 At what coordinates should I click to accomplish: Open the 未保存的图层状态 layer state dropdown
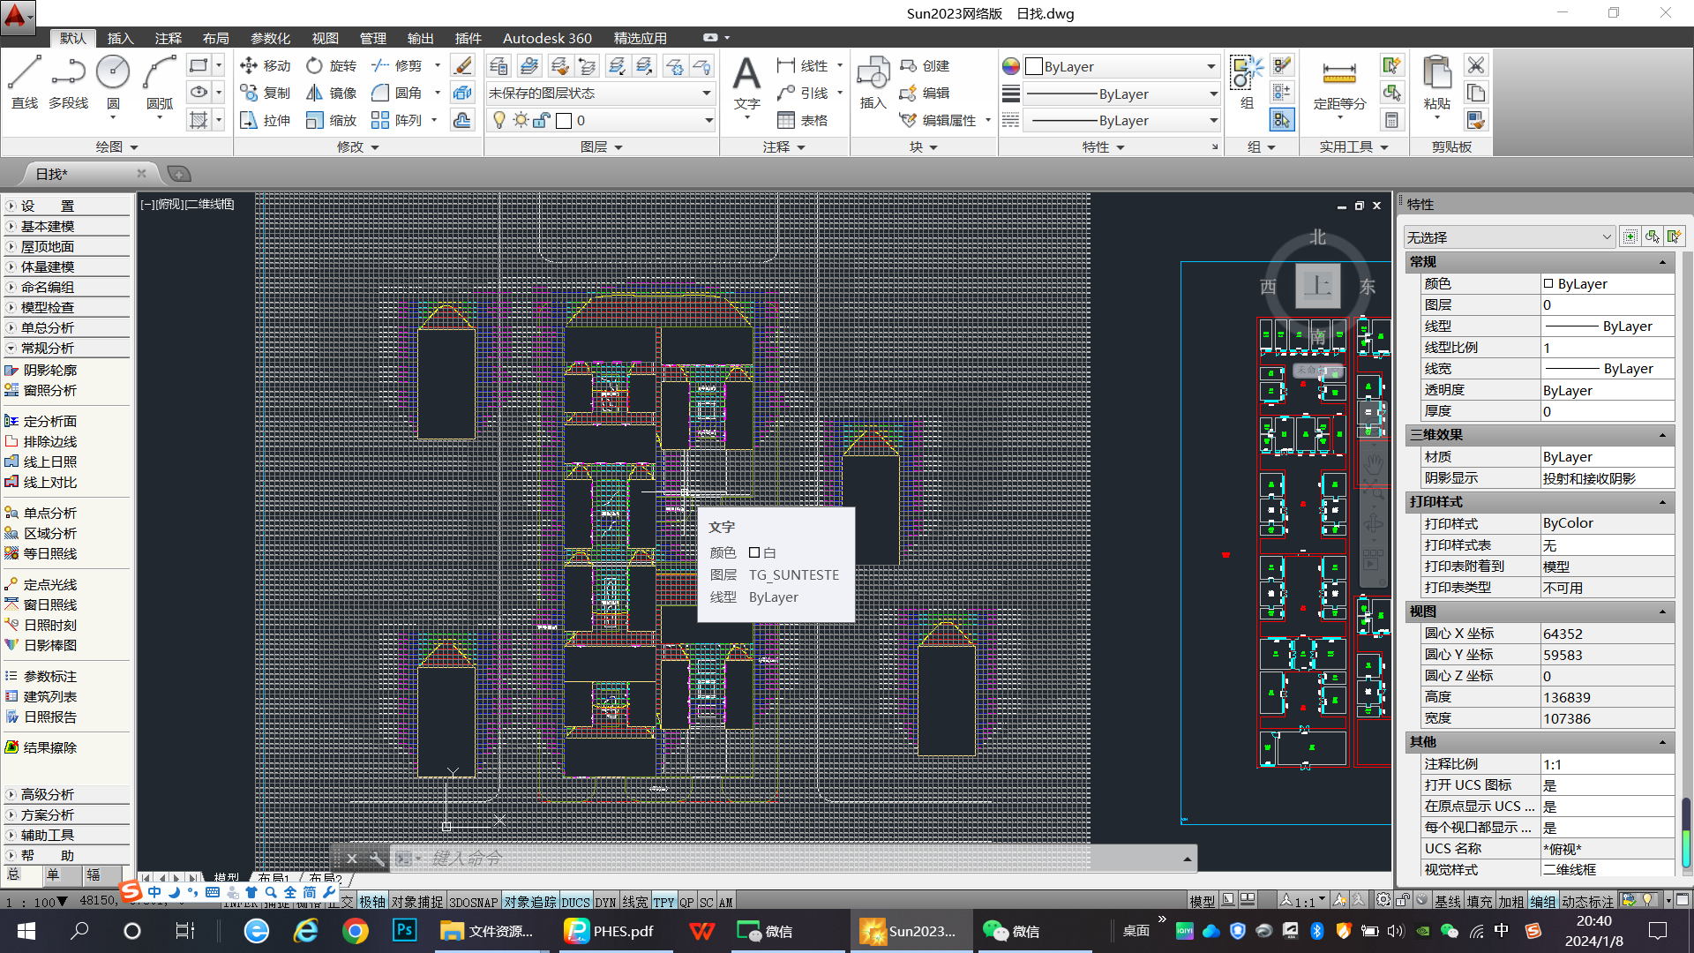tap(600, 93)
